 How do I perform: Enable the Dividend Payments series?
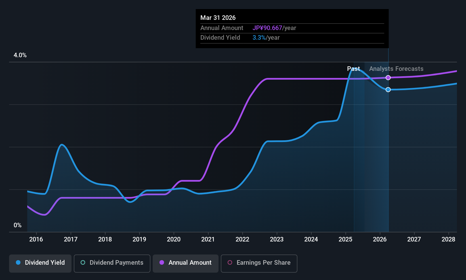pos(112,263)
